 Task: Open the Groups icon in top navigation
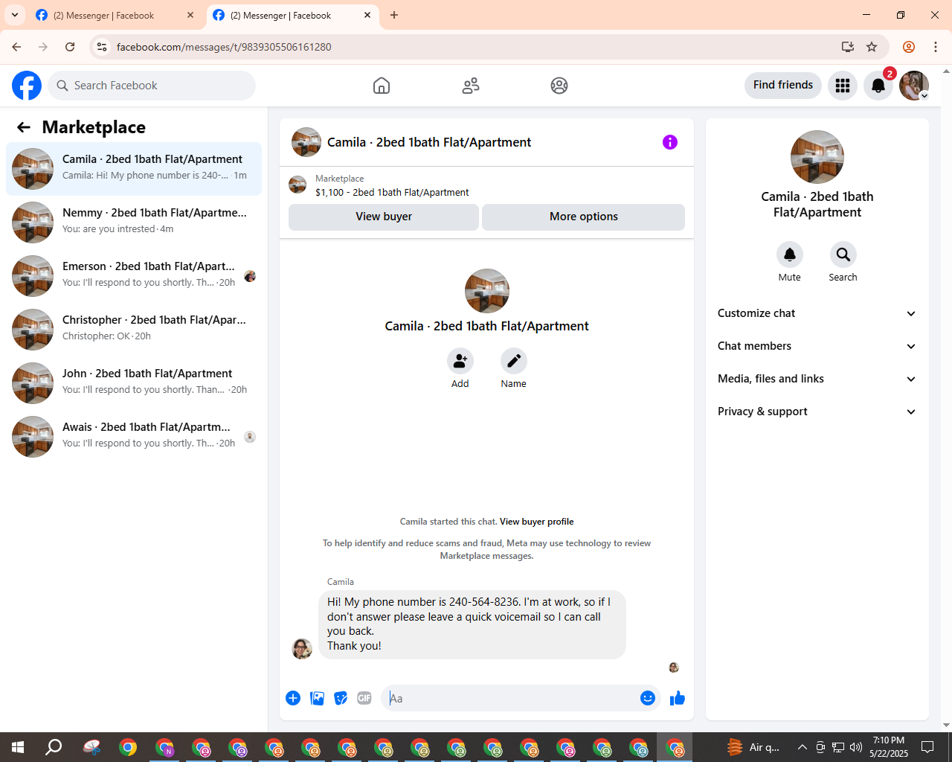(559, 86)
